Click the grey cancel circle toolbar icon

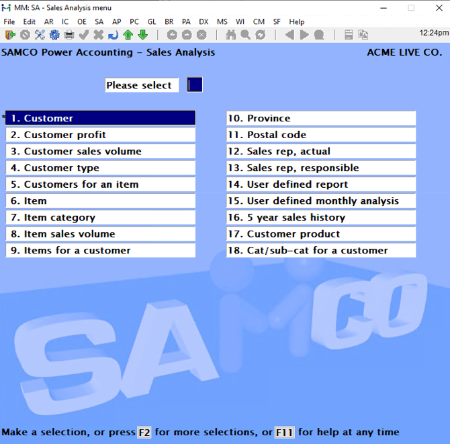tap(25, 35)
